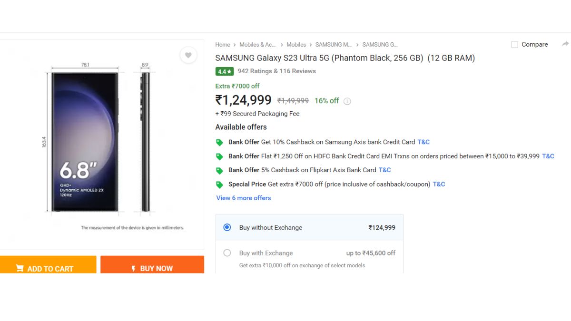Click the 4.4 star rating badge
Screen dimensions: 571x321
[225, 71]
